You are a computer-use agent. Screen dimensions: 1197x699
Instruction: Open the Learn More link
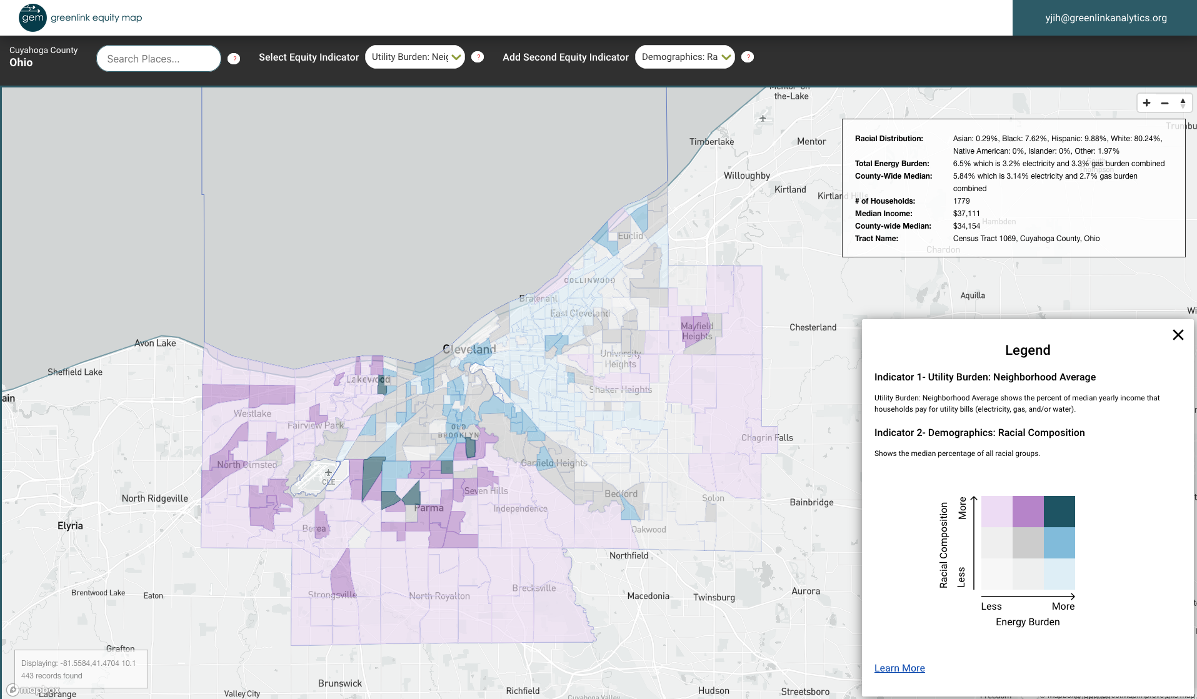(x=899, y=668)
